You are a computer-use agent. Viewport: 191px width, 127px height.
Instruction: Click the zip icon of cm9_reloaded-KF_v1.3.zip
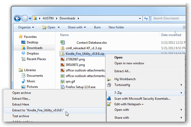pos(62,48)
